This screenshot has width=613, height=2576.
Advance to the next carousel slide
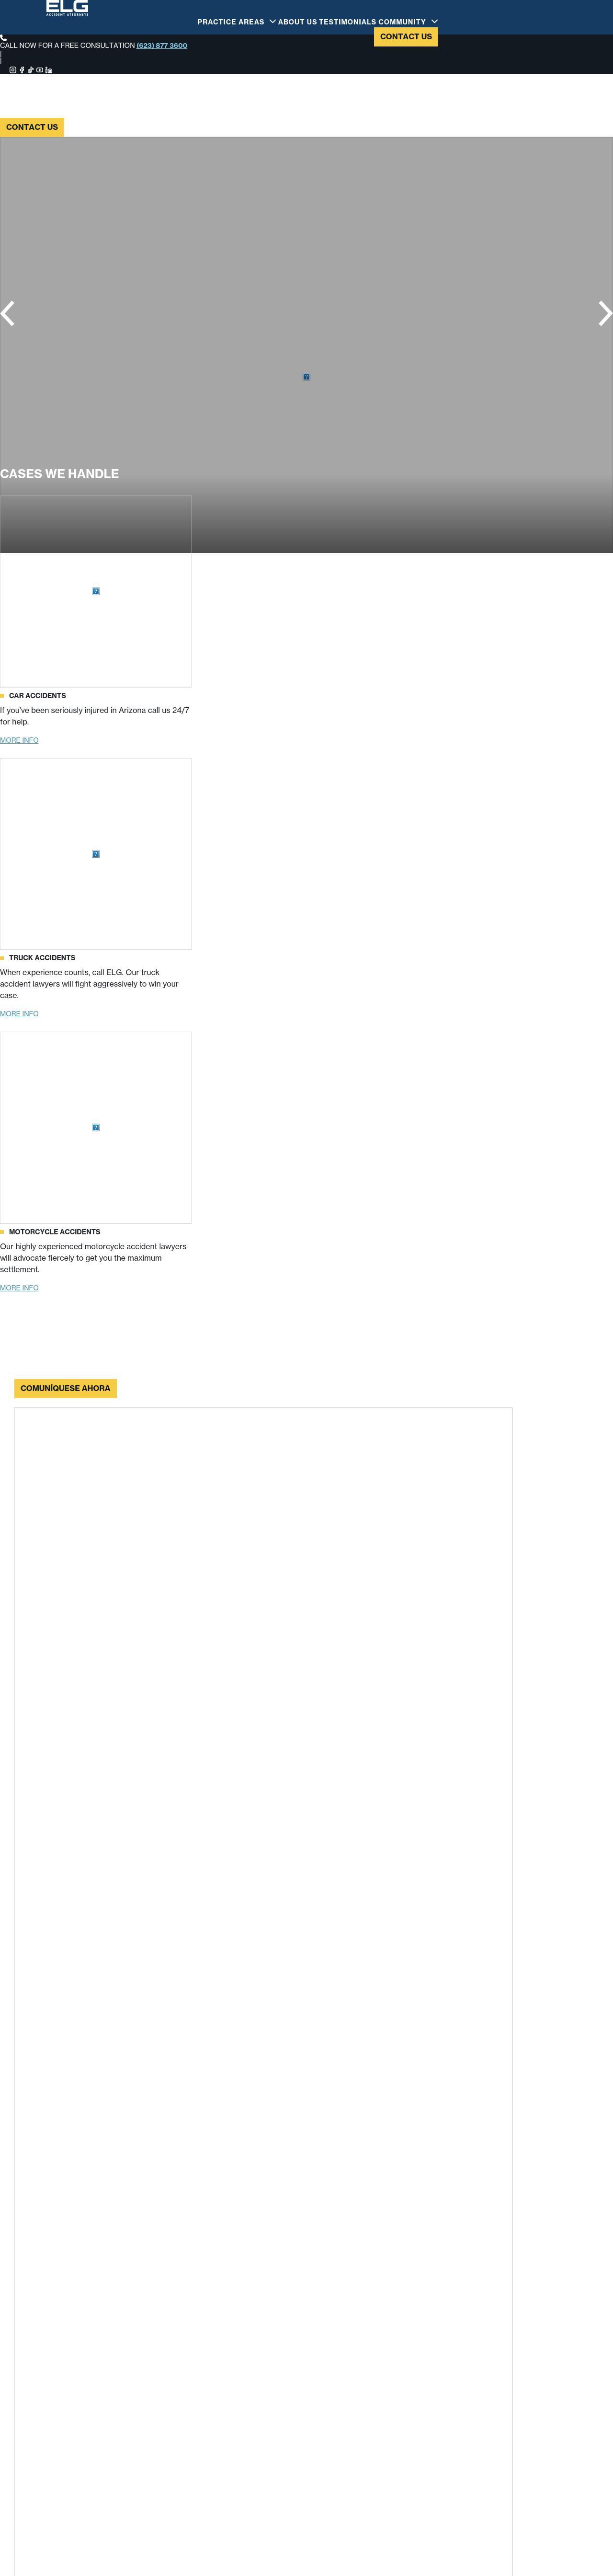click(605, 313)
